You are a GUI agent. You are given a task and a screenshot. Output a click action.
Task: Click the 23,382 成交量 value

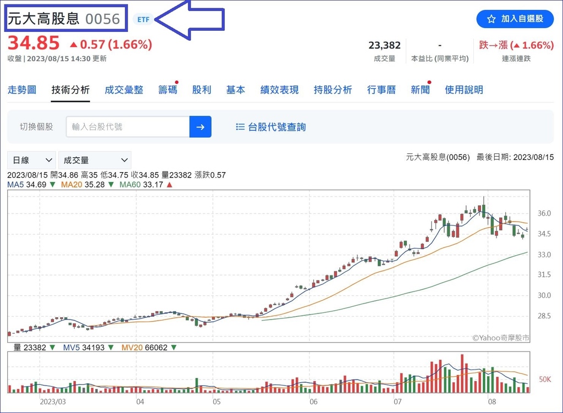tap(384, 45)
